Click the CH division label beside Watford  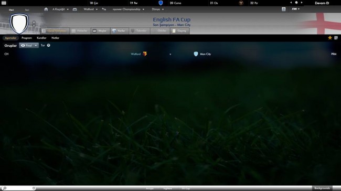click(6, 54)
